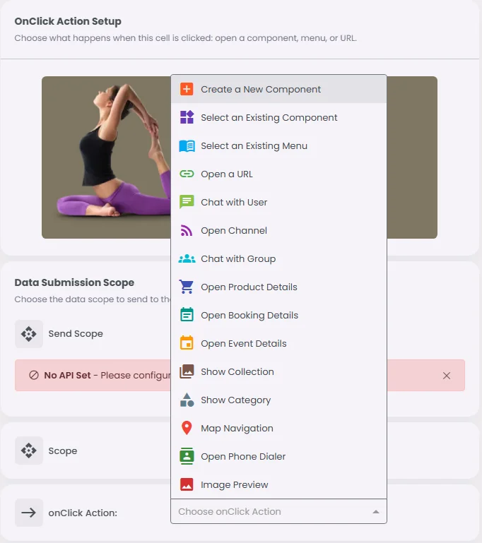Click the blue book Existing Menu icon
The image size is (482, 543).
click(187, 145)
